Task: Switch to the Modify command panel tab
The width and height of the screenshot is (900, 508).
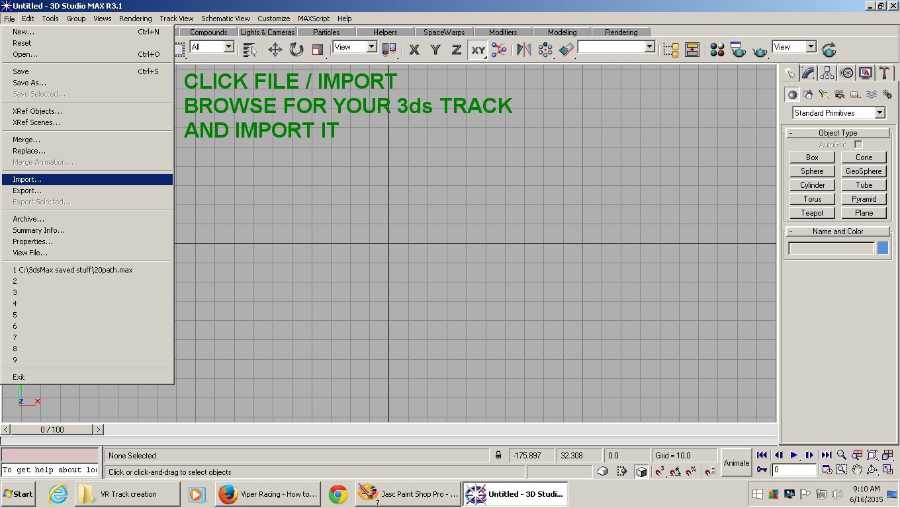Action: pos(808,73)
